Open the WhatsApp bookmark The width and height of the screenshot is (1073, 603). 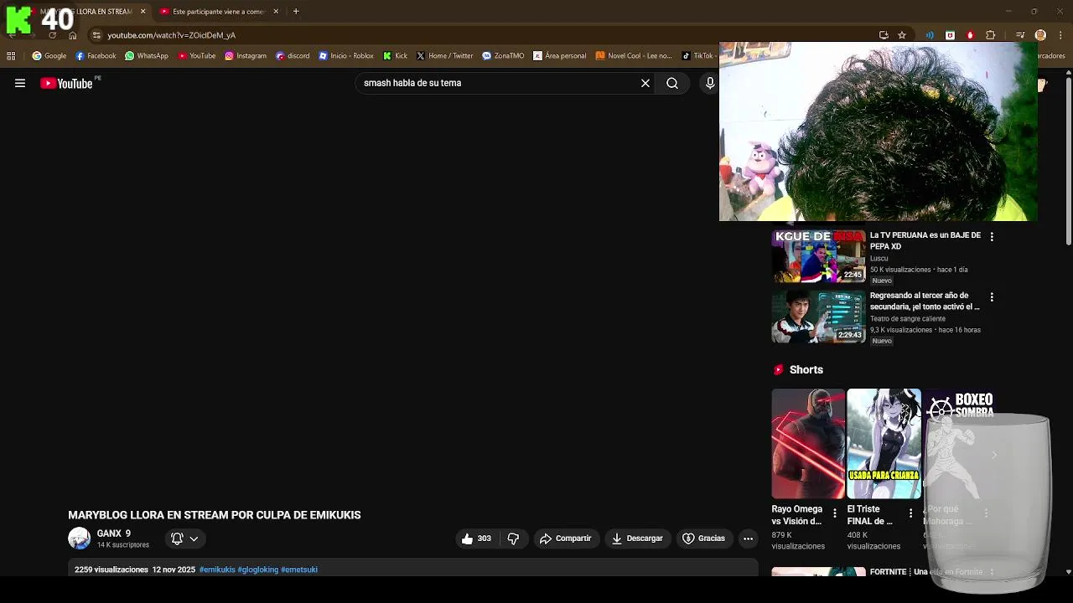pyautogui.click(x=147, y=56)
